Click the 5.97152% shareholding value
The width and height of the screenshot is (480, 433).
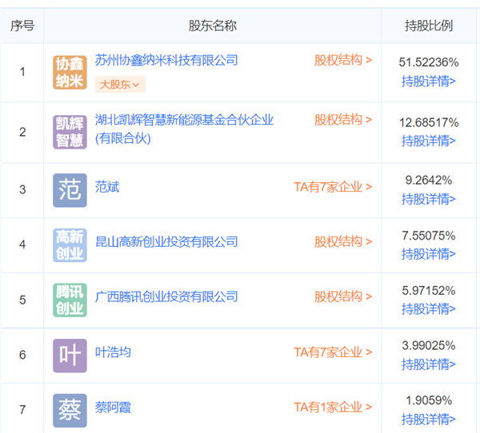[429, 291]
